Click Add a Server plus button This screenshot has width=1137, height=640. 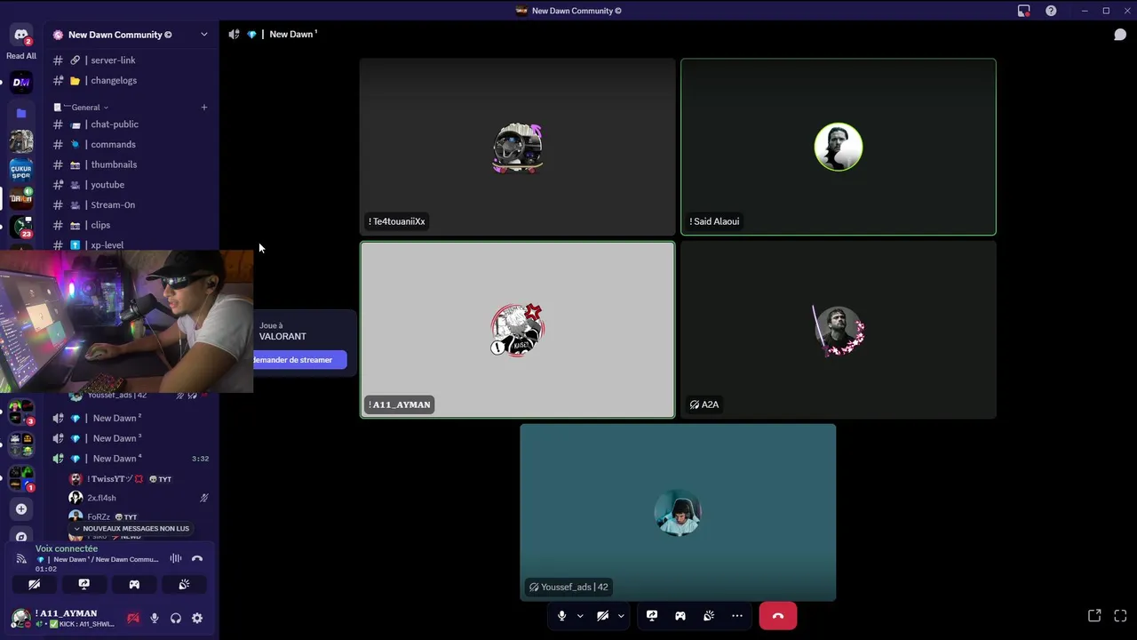coord(21,509)
